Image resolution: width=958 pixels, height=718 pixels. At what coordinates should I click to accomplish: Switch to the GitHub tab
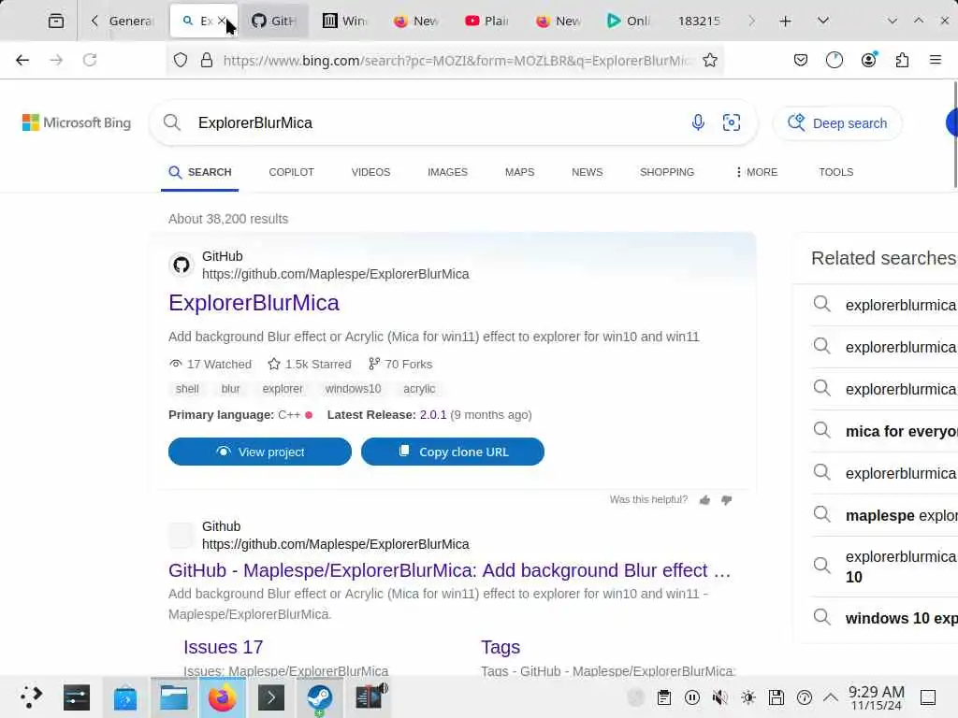click(x=274, y=21)
